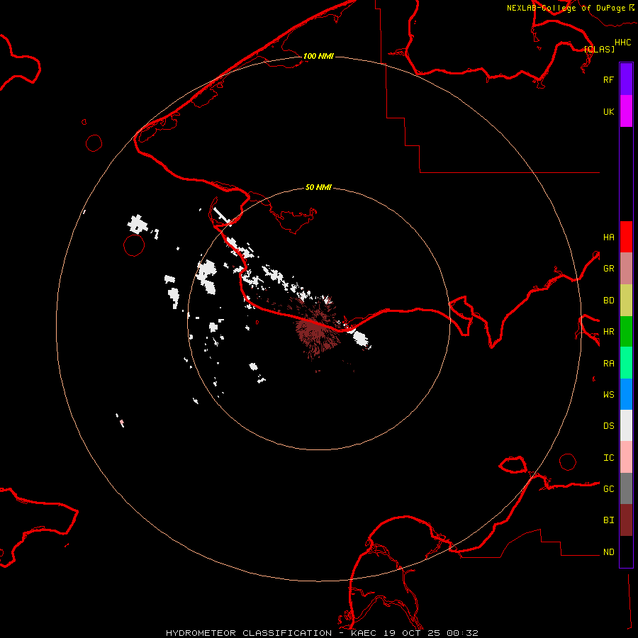This screenshot has width=638, height=638.
Task: Click the RA light green legend swatch
Action: pos(626,363)
